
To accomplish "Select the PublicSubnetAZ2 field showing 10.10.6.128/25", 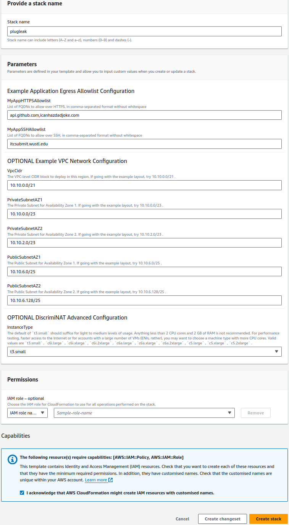I will tap(144, 300).
